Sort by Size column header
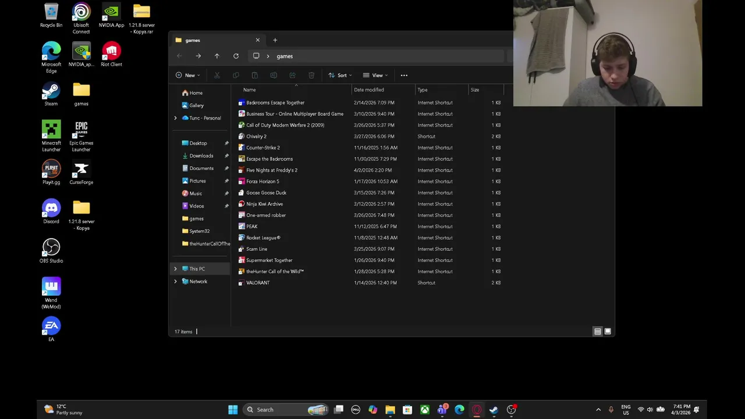Image resolution: width=745 pixels, height=419 pixels. click(x=486, y=90)
